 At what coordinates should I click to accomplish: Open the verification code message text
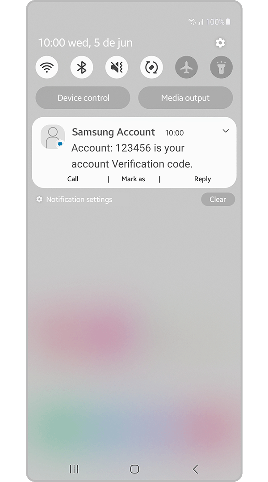(x=132, y=156)
